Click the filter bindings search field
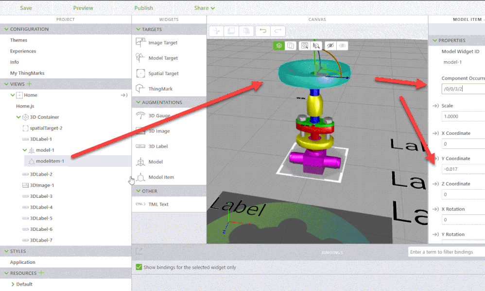The height and width of the screenshot is (291, 485). pos(447,252)
